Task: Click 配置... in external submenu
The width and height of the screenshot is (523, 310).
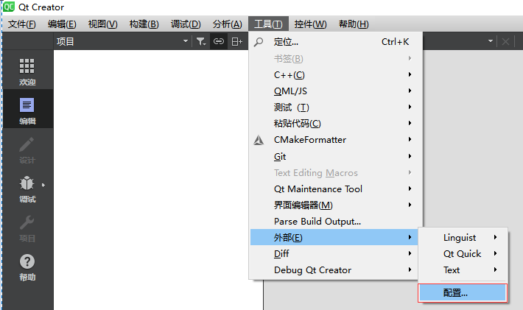Action: pos(463,293)
